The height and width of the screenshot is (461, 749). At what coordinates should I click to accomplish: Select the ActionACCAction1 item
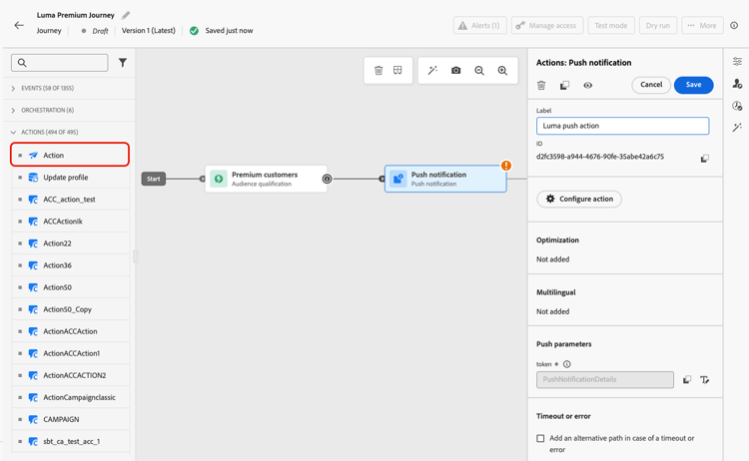tap(71, 352)
